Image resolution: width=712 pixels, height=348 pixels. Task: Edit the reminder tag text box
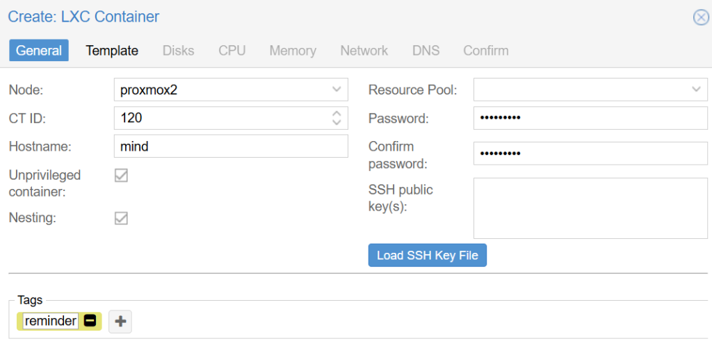(x=51, y=321)
